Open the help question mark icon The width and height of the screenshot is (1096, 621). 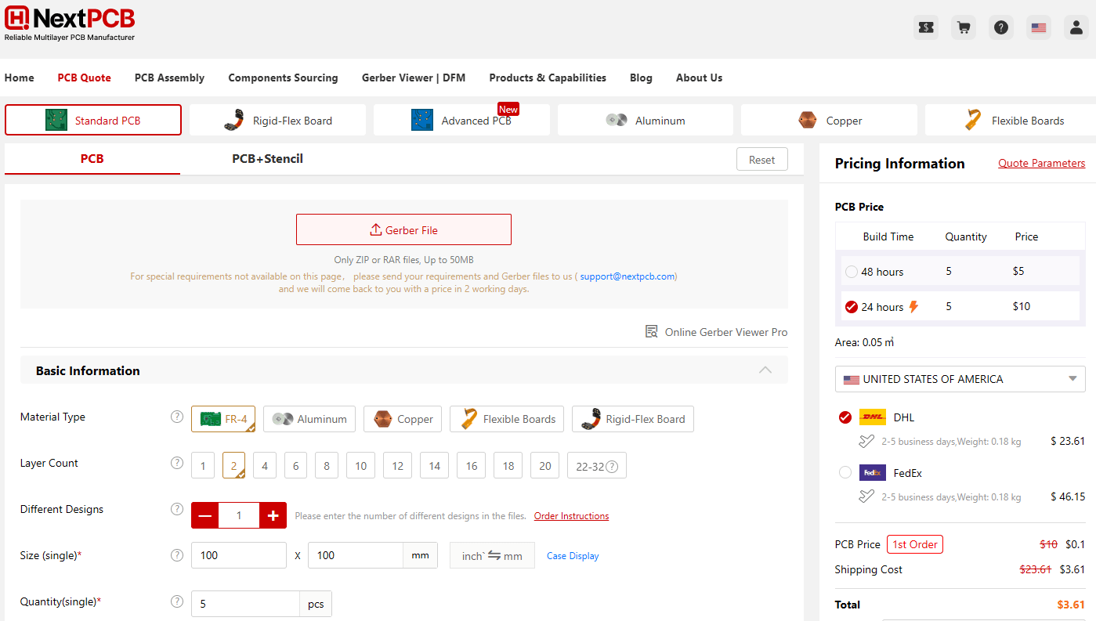coord(1000,27)
